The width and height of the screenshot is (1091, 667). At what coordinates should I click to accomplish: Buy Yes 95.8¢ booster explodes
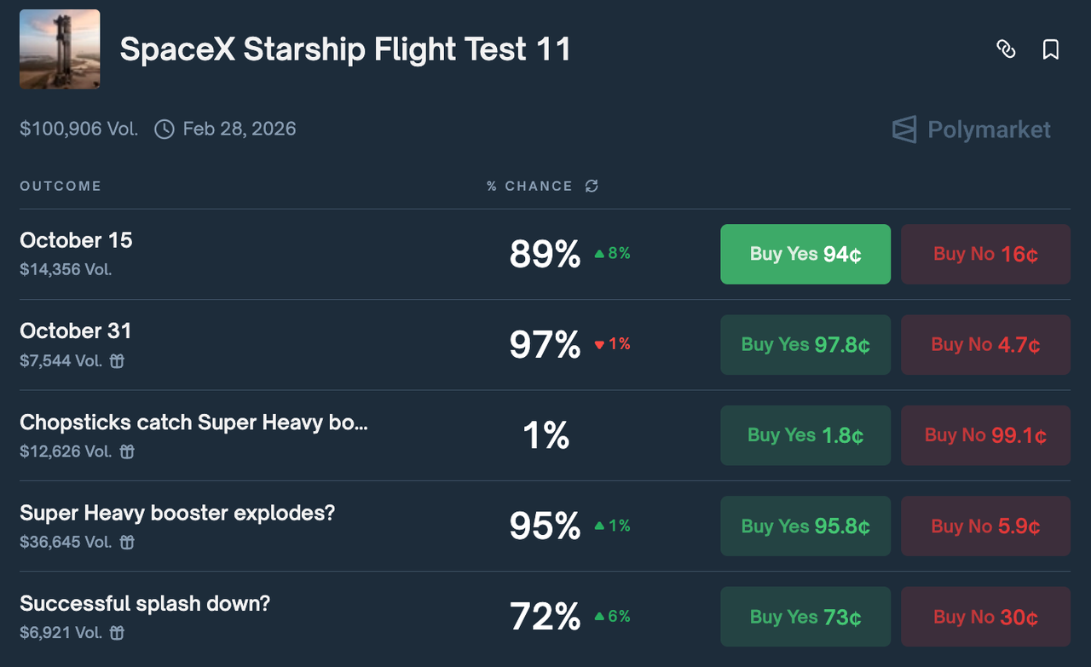[805, 526]
